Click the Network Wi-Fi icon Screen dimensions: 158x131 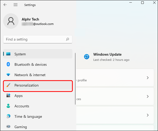(8, 75)
